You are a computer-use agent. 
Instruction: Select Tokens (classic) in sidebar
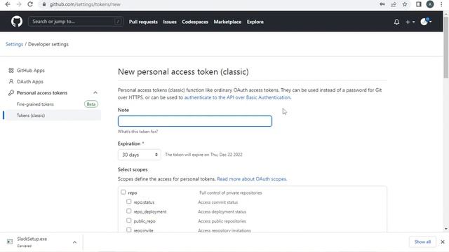click(x=52, y=115)
